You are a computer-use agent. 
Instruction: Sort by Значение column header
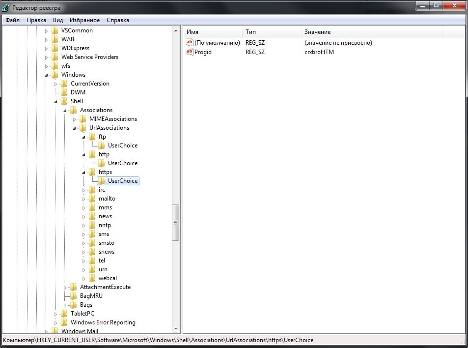tap(372, 32)
